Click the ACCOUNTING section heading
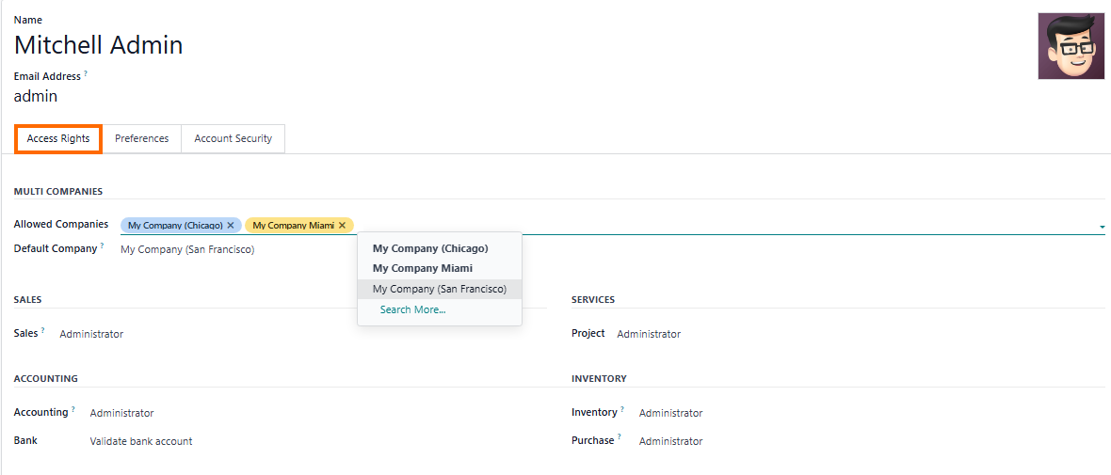The height and width of the screenshot is (475, 1111). (x=46, y=379)
